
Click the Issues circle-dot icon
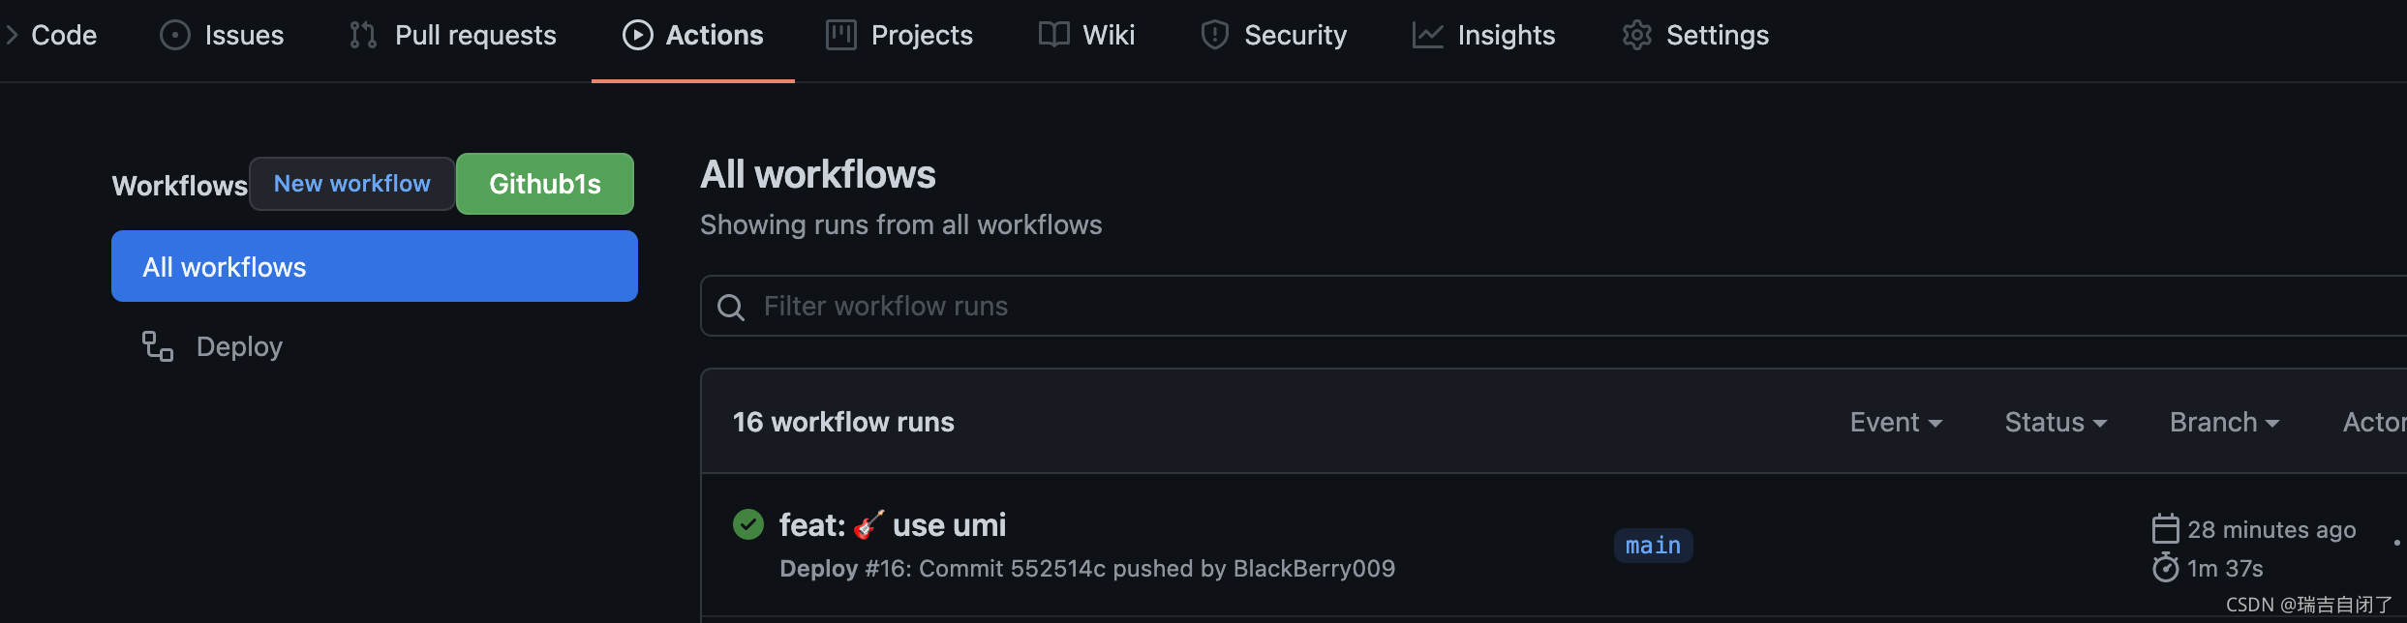click(175, 35)
